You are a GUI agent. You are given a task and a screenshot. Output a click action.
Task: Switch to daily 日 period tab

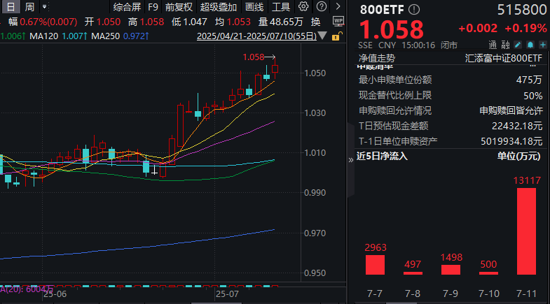10,7
